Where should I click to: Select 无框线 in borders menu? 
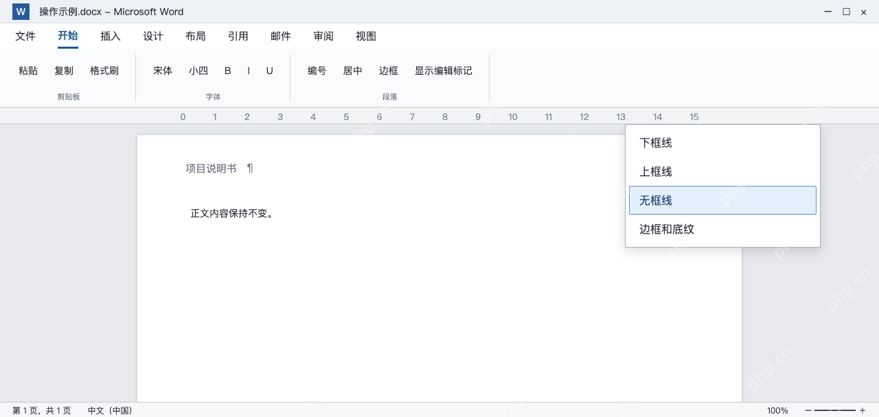722,200
